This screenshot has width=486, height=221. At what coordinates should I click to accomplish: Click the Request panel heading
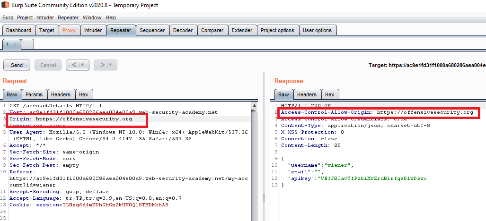[x=15, y=81]
